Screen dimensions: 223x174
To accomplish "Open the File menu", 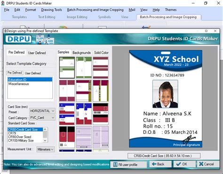I will [7, 10].
